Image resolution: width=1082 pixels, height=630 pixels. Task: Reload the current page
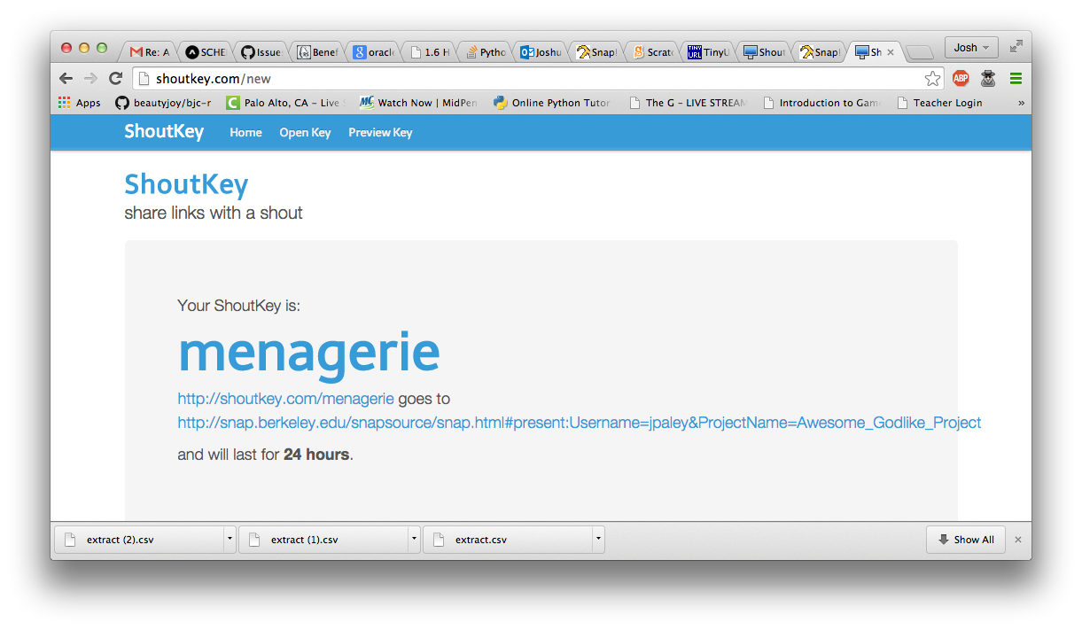point(115,78)
